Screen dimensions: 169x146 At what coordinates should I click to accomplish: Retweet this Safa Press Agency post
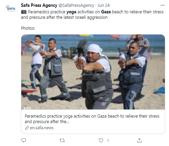point(62,141)
